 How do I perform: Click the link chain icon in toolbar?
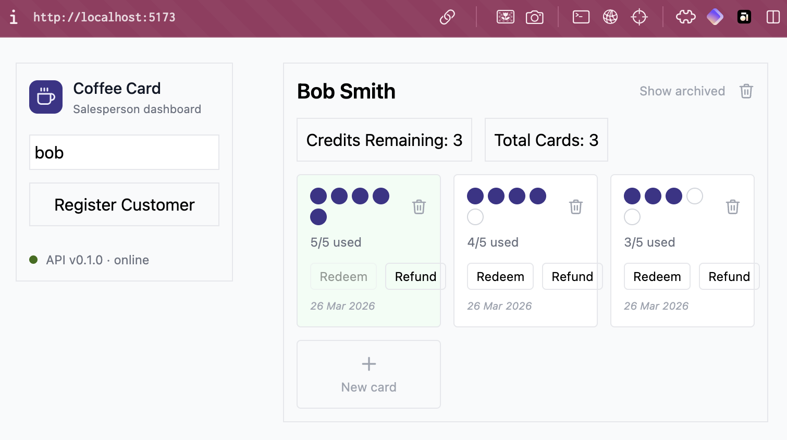click(447, 17)
